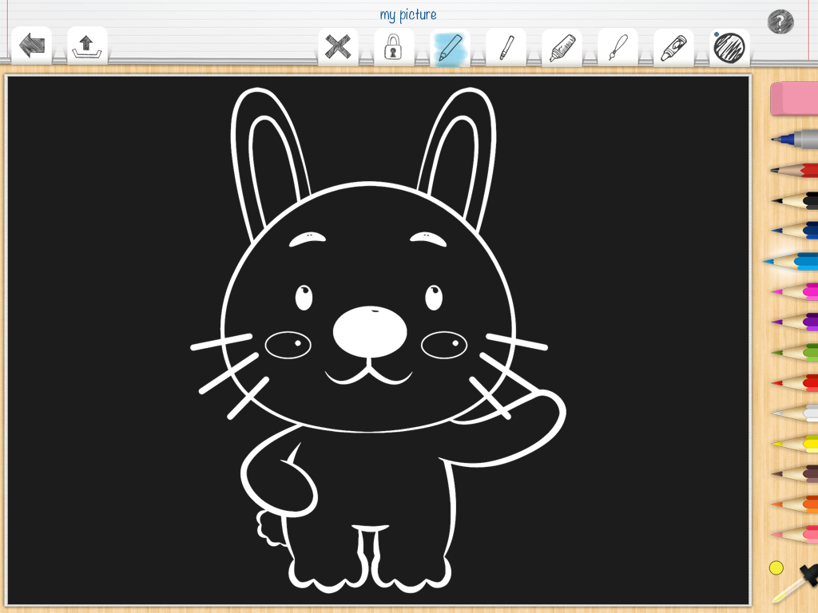Click the "my picture" title text
The image size is (818, 613).
408,14
